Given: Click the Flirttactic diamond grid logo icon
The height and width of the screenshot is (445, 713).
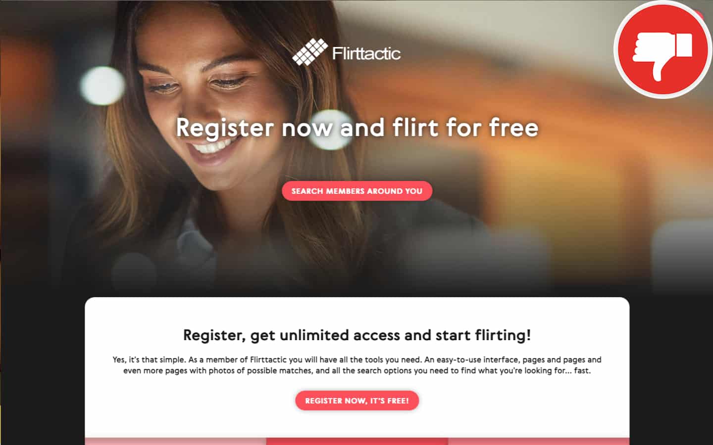Looking at the screenshot, I should (310, 52).
